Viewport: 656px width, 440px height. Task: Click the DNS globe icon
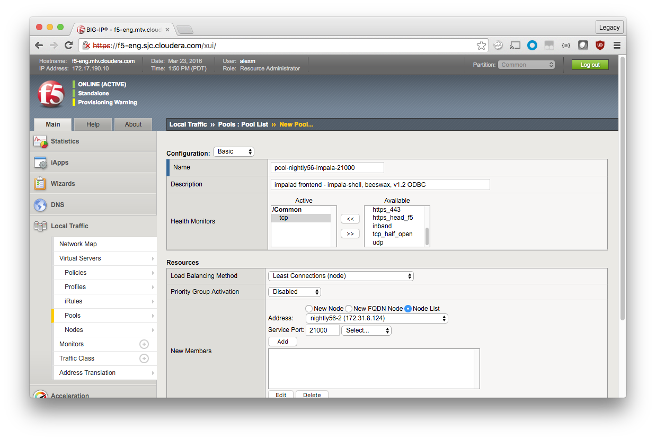coord(40,205)
